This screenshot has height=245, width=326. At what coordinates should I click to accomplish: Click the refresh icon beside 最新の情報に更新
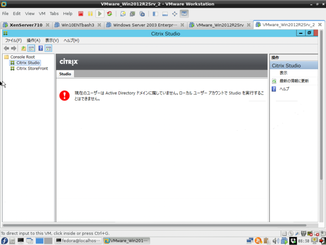[x=274, y=81]
